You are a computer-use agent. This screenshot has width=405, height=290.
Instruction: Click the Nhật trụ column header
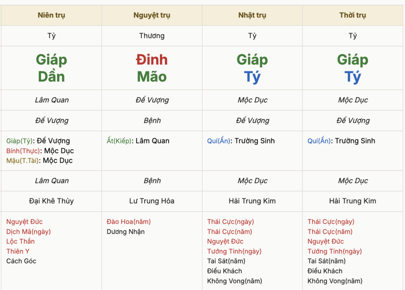click(252, 15)
